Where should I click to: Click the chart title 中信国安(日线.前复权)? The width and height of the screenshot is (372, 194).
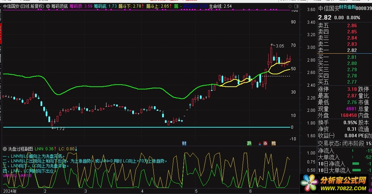24,6
